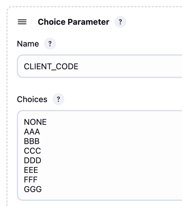The width and height of the screenshot is (182, 206).
Task: Click the DDD entry in Choices
Action: (33, 160)
